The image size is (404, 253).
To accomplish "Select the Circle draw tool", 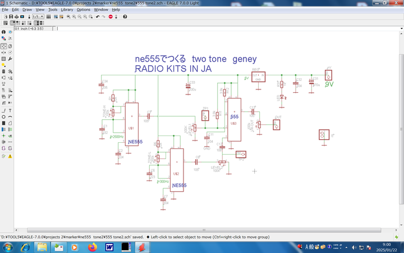I will pyautogui.click(x=4, y=117).
